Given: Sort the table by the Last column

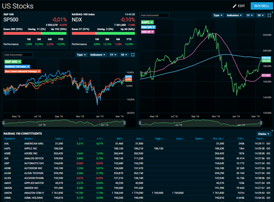Looking at the screenshot, I should (59, 139).
